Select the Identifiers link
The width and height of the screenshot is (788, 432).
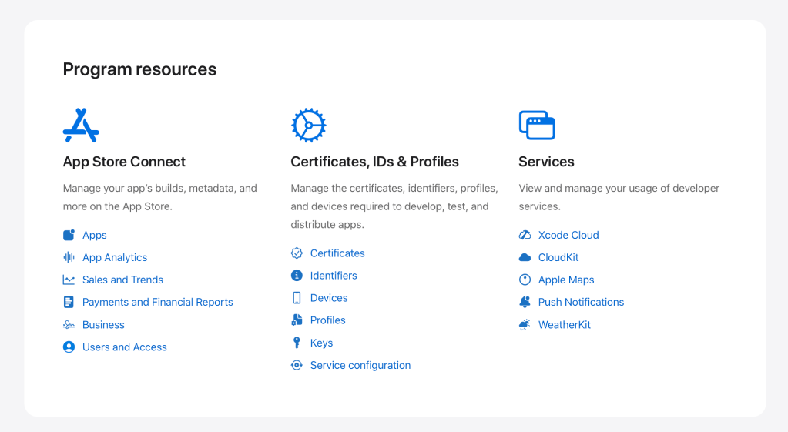pyautogui.click(x=334, y=276)
